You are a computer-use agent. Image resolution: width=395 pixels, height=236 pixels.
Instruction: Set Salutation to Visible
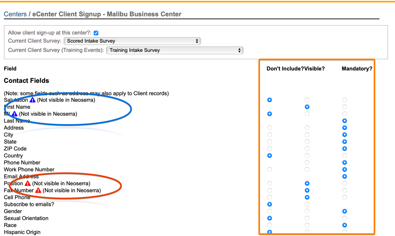tap(307, 100)
